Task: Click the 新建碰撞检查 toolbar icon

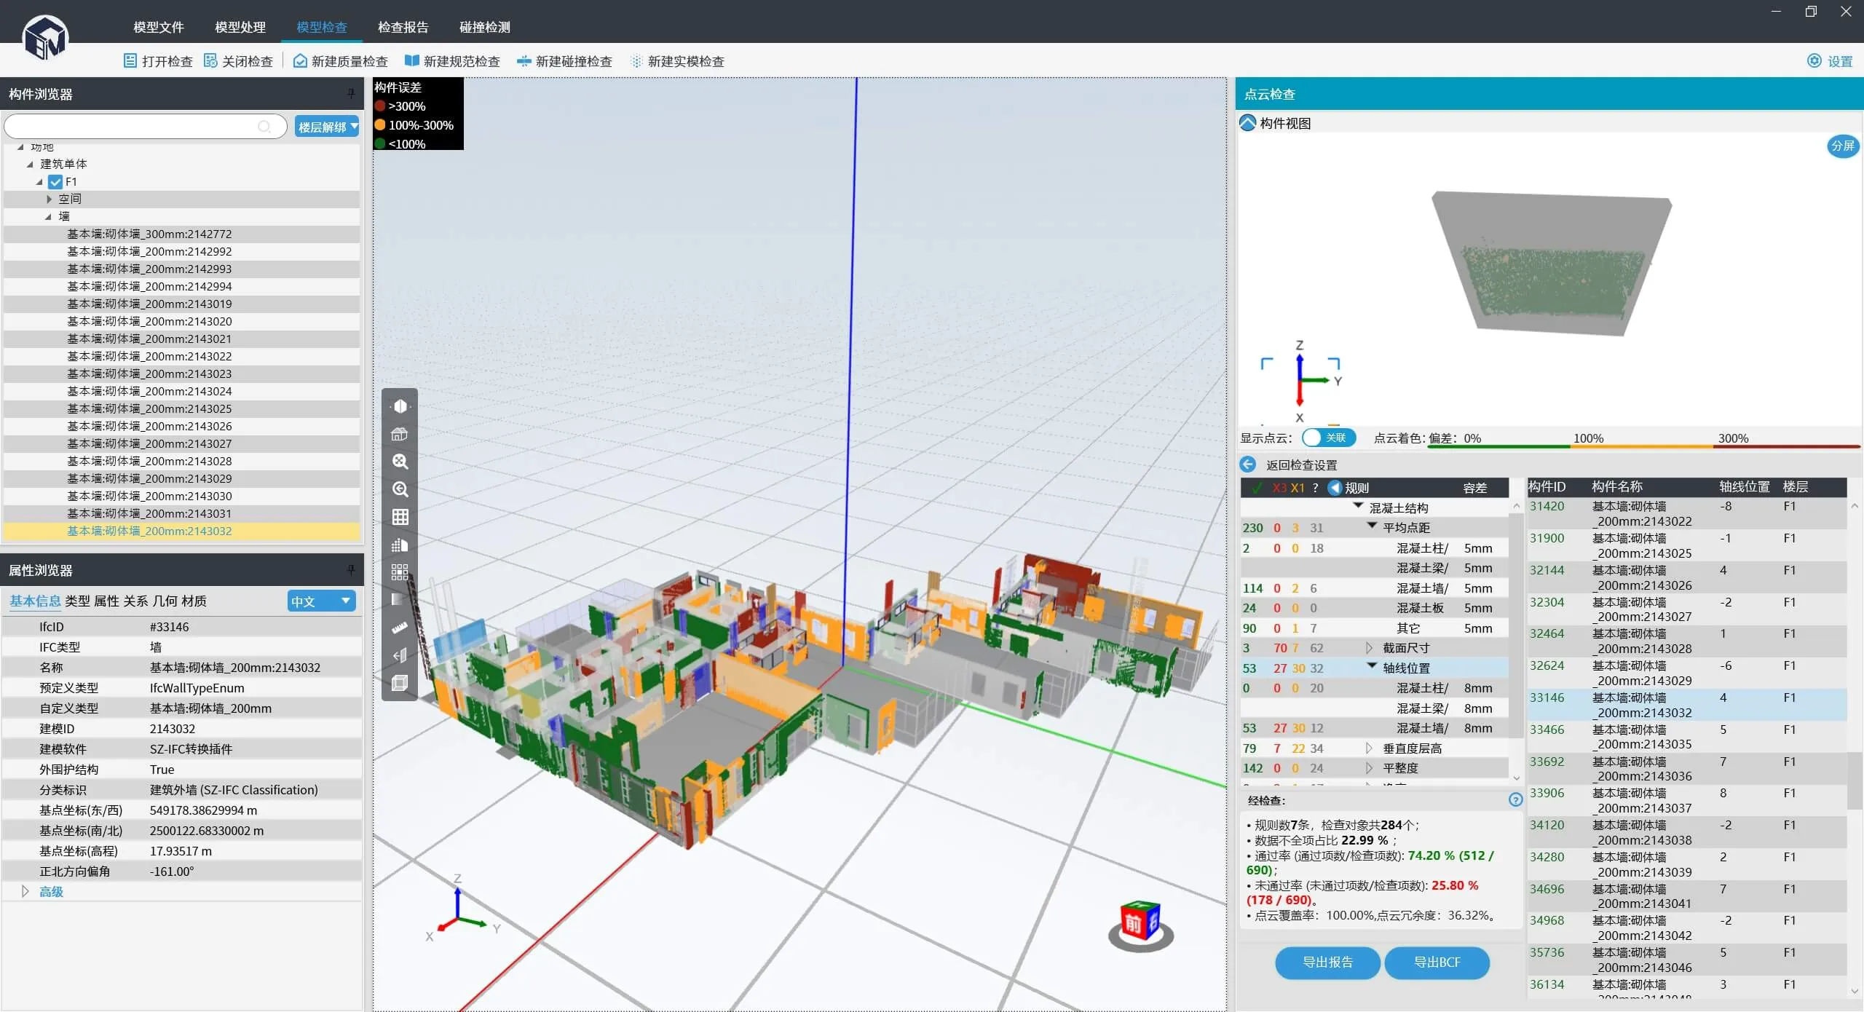Action: point(524,61)
